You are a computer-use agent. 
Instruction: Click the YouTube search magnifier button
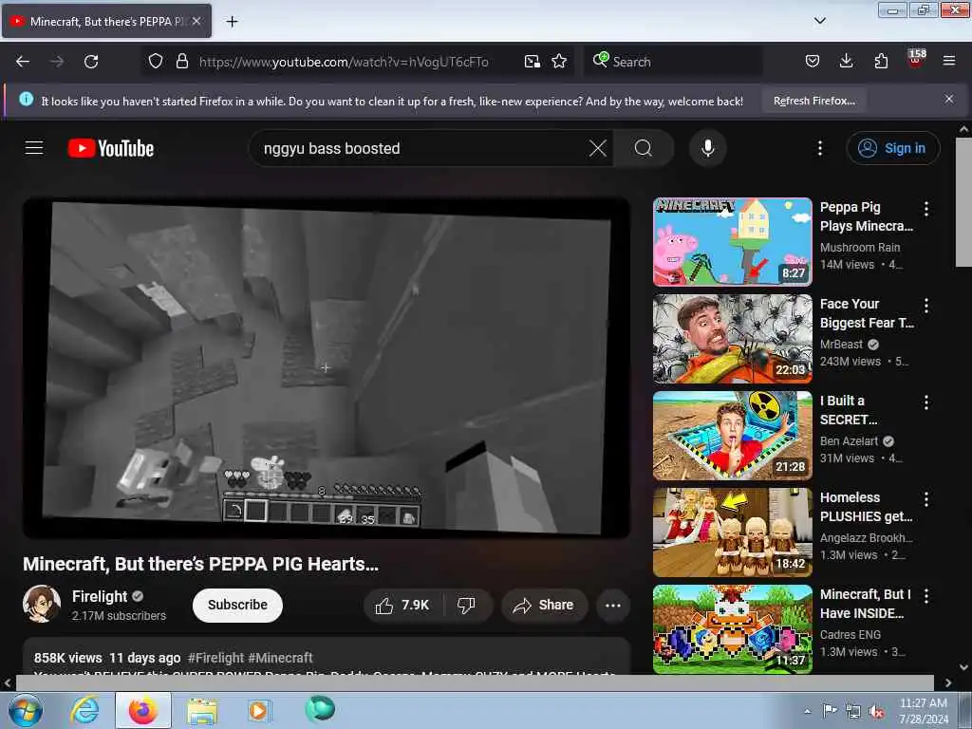pos(644,148)
